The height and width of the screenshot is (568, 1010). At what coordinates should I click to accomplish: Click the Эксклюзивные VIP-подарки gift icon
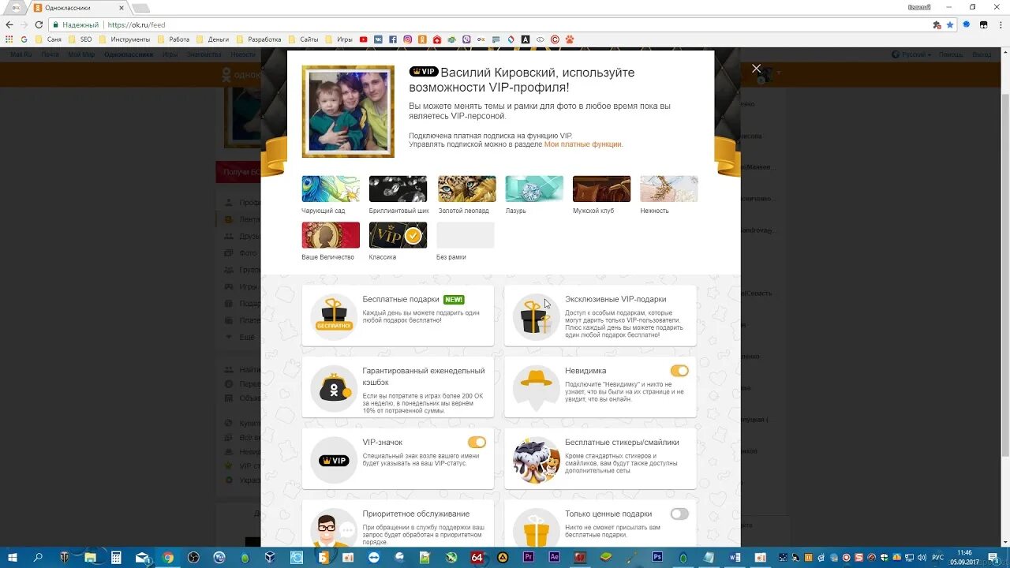[536, 317]
